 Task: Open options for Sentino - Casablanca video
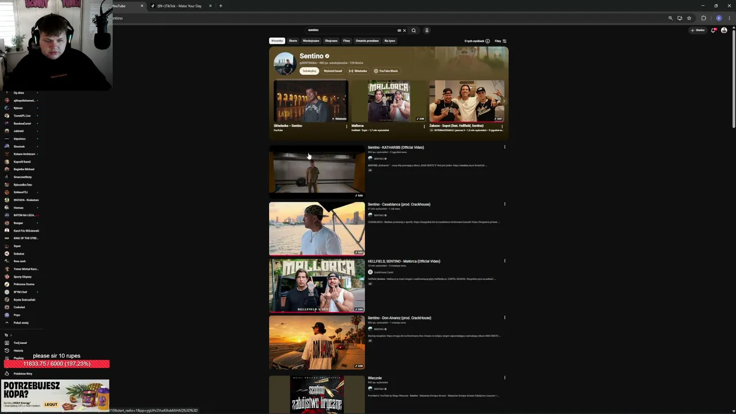(x=505, y=204)
